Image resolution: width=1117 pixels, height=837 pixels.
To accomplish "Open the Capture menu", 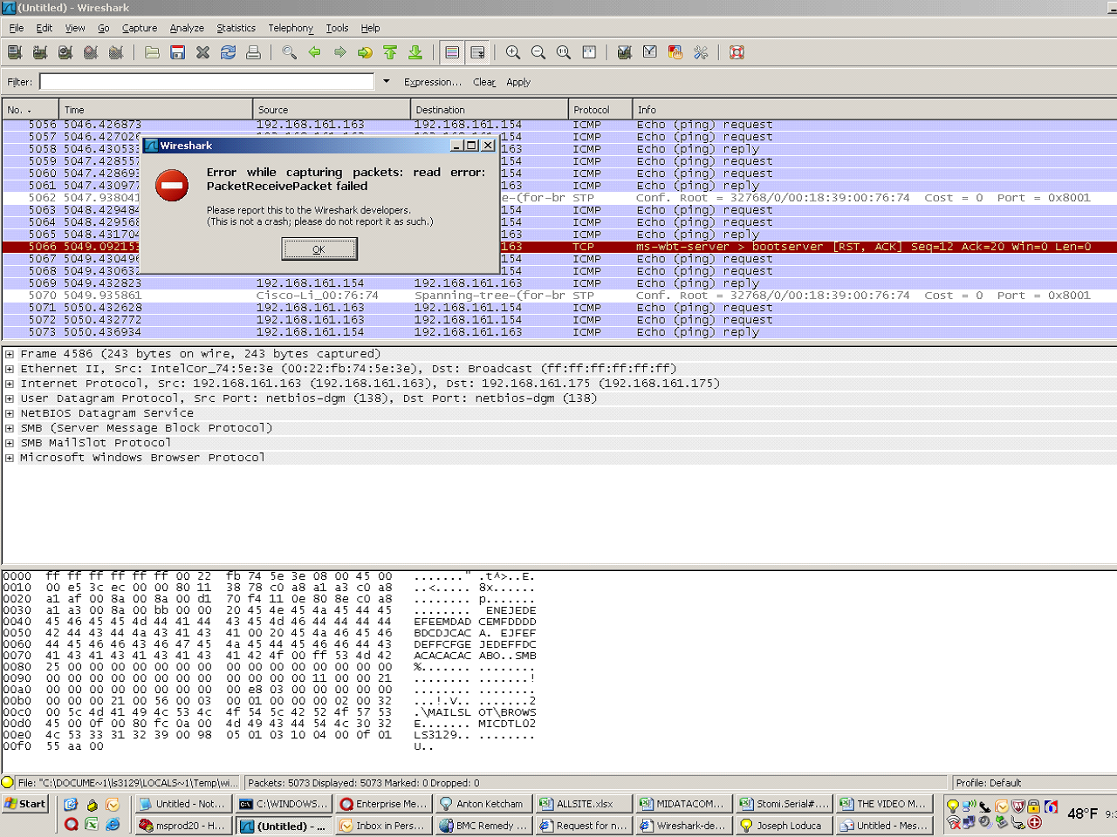I will pos(140,28).
